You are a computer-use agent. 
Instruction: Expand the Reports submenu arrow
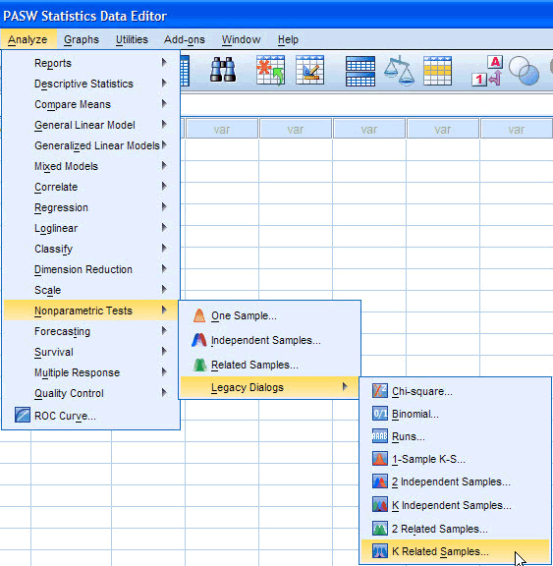pyautogui.click(x=164, y=63)
